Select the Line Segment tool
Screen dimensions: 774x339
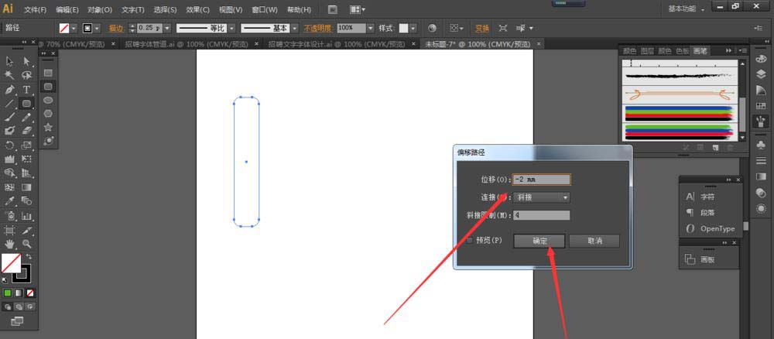click(9, 103)
